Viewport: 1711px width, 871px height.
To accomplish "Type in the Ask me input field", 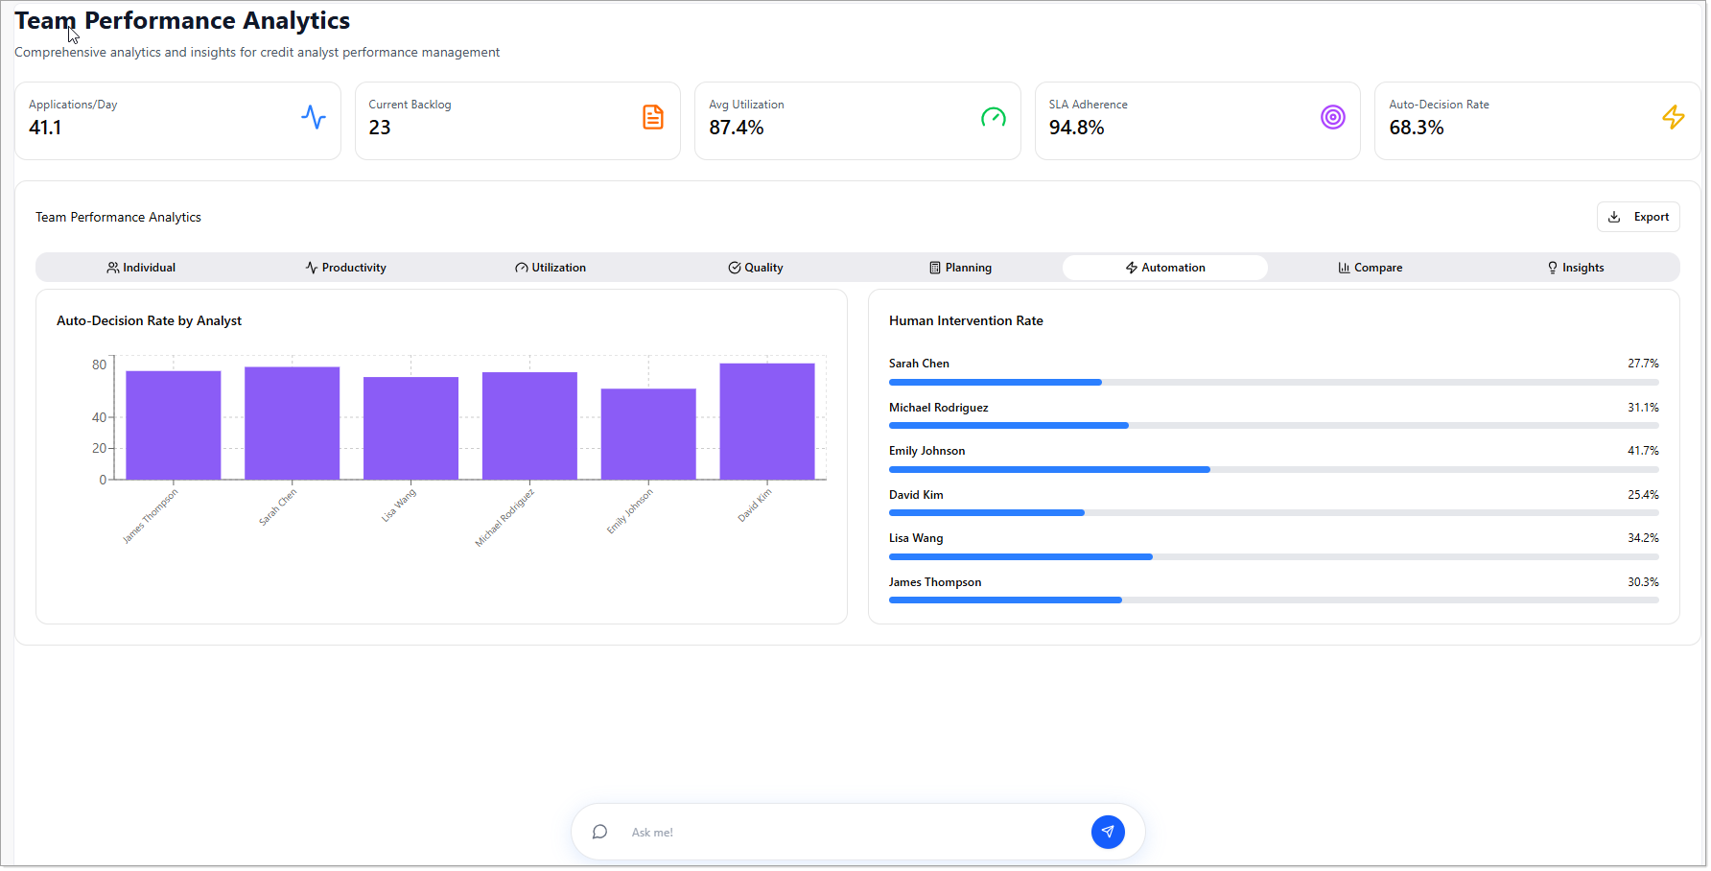I will [x=854, y=833].
